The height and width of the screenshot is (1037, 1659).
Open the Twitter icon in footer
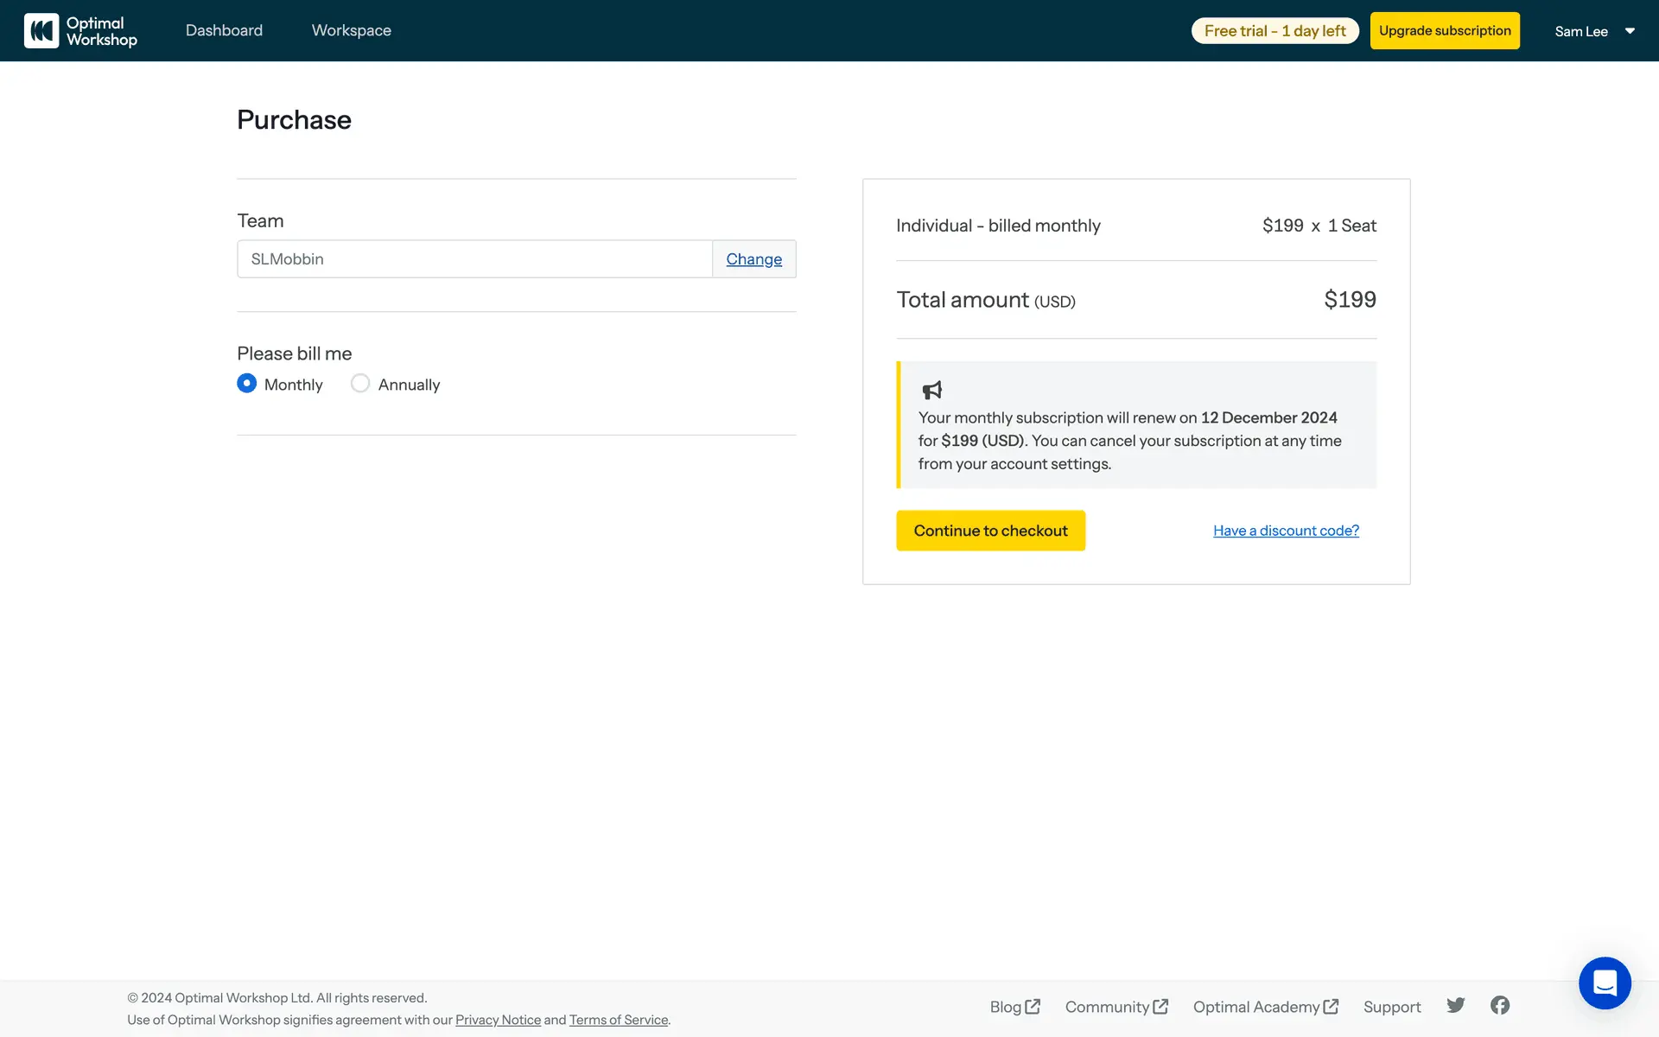(x=1456, y=1005)
